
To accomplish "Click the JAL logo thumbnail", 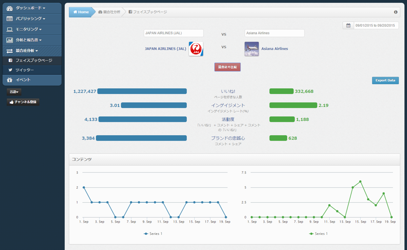I will pyautogui.click(x=196, y=49).
